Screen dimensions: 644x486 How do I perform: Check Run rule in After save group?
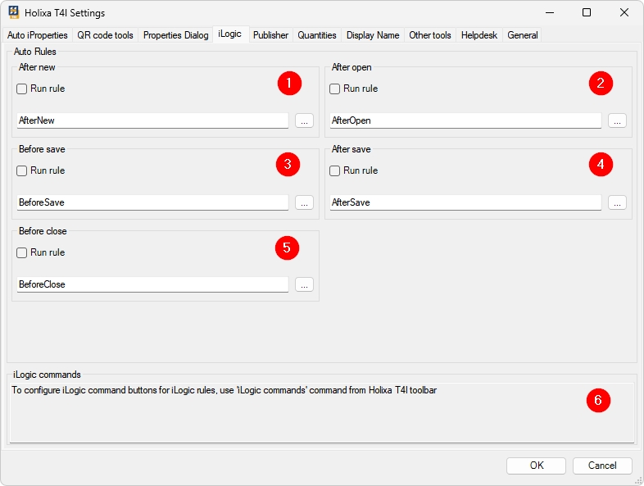click(x=335, y=171)
